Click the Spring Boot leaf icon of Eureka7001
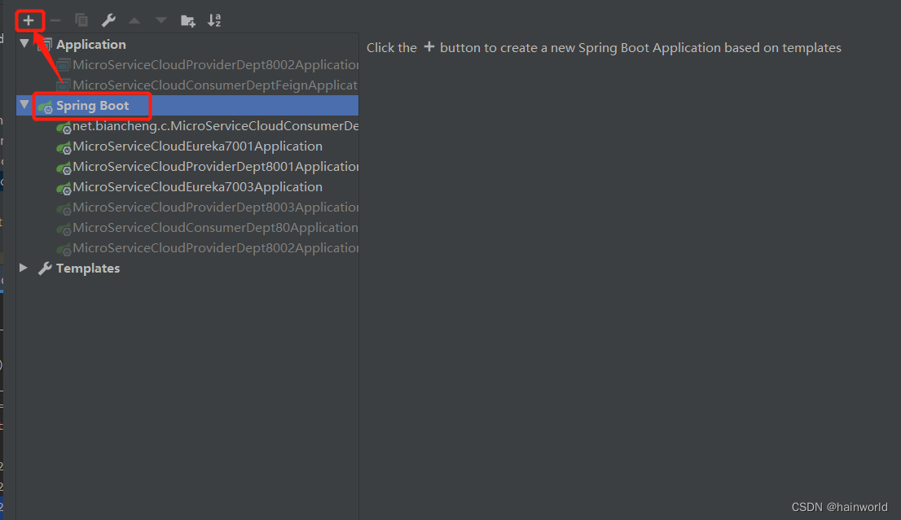Image resolution: width=901 pixels, height=520 pixels. (64, 148)
